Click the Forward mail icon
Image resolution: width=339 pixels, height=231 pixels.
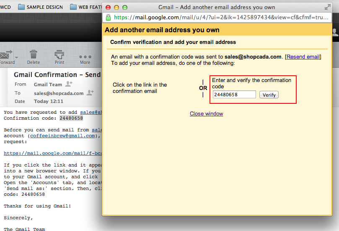point(6,55)
